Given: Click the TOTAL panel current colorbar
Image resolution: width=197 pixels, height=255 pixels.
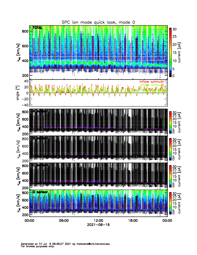Looking at the screenshot, I should coord(170,52).
